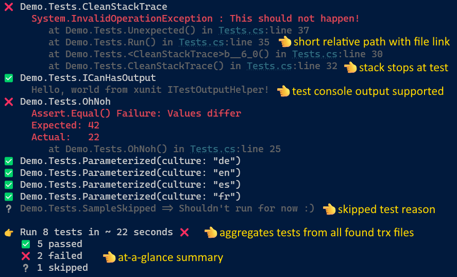Click hand emoji beside "stack stops at test"
457x277 pixels.
[350, 67]
